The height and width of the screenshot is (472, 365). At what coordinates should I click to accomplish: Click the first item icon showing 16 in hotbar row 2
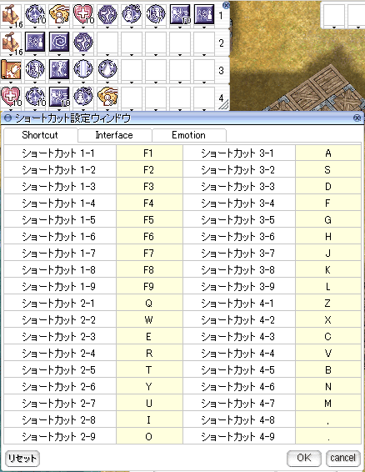[x=11, y=42]
